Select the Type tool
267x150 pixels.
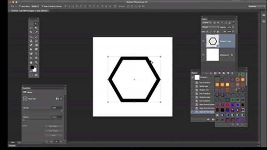coord(36,54)
